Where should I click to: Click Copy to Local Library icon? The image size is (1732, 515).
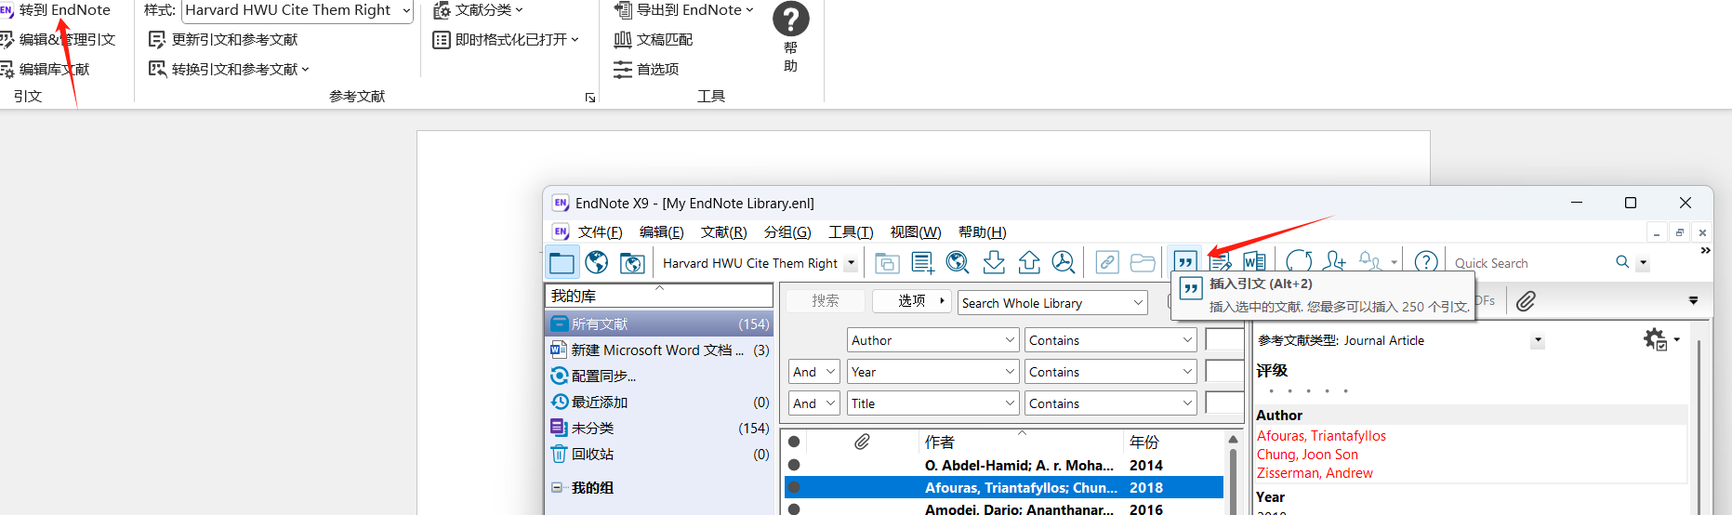[x=887, y=263]
